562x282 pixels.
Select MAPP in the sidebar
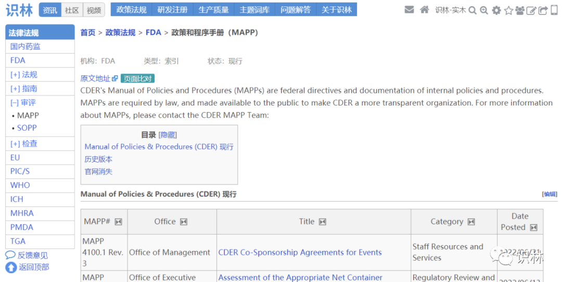point(28,116)
